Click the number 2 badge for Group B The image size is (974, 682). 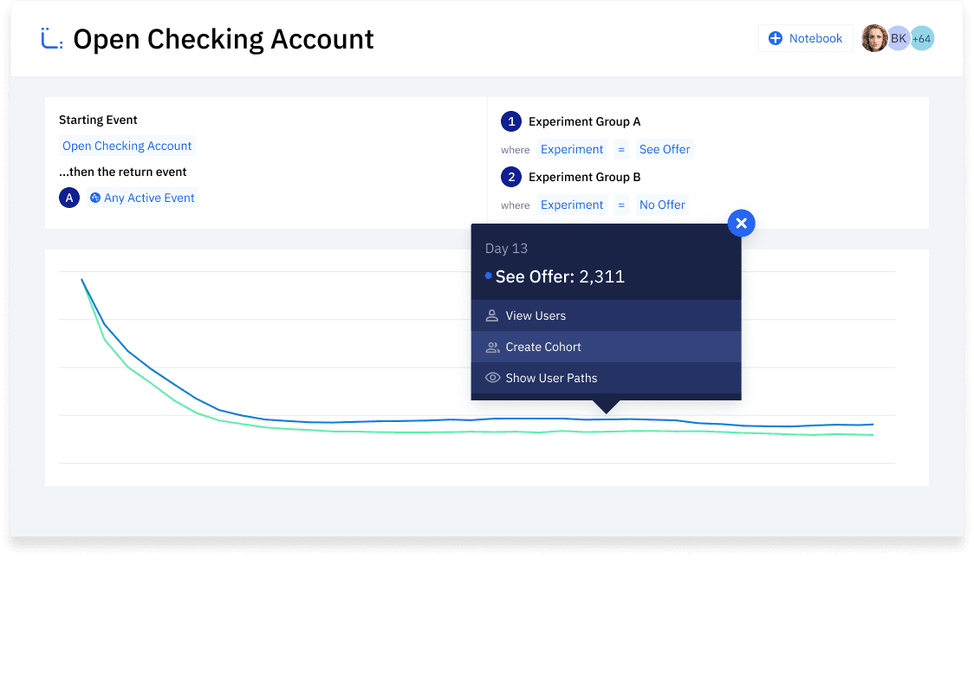coord(511,177)
